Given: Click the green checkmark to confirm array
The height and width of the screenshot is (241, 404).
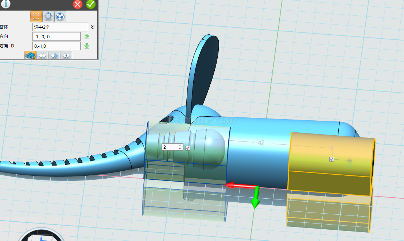Looking at the screenshot, I should [x=91, y=4].
